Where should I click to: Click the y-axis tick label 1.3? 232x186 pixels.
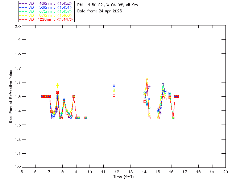point(18,125)
